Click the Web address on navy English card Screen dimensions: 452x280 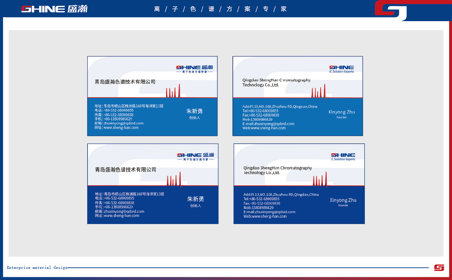(x=265, y=216)
